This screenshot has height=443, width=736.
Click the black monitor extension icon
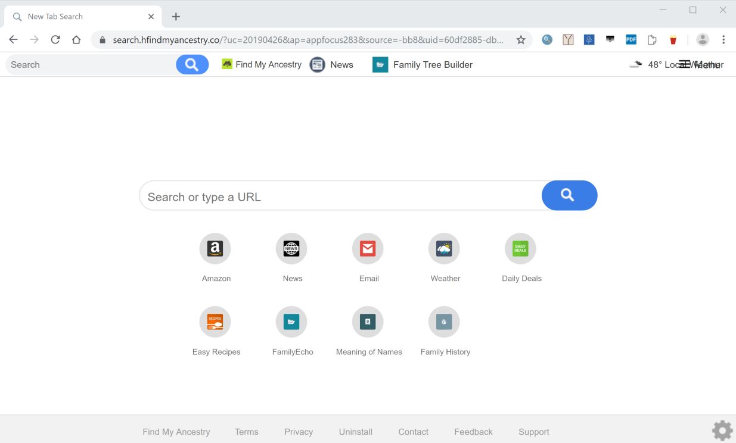coord(610,40)
